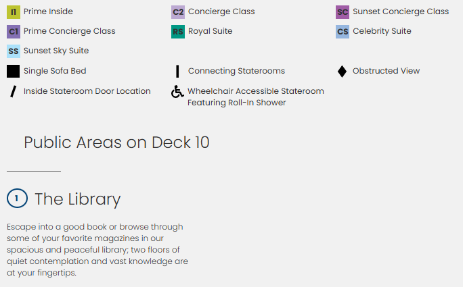Click the Prime Inside legend label
The width and height of the screenshot is (463, 287).
point(48,11)
